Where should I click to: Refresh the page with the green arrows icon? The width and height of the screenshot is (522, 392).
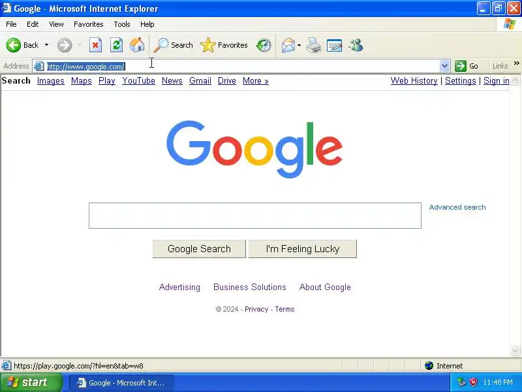coord(117,45)
